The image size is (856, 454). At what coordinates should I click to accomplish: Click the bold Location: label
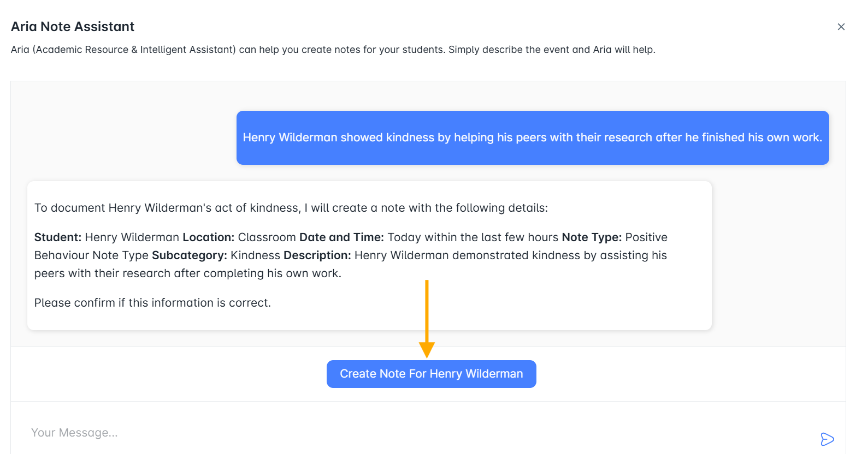[x=209, y=237]
